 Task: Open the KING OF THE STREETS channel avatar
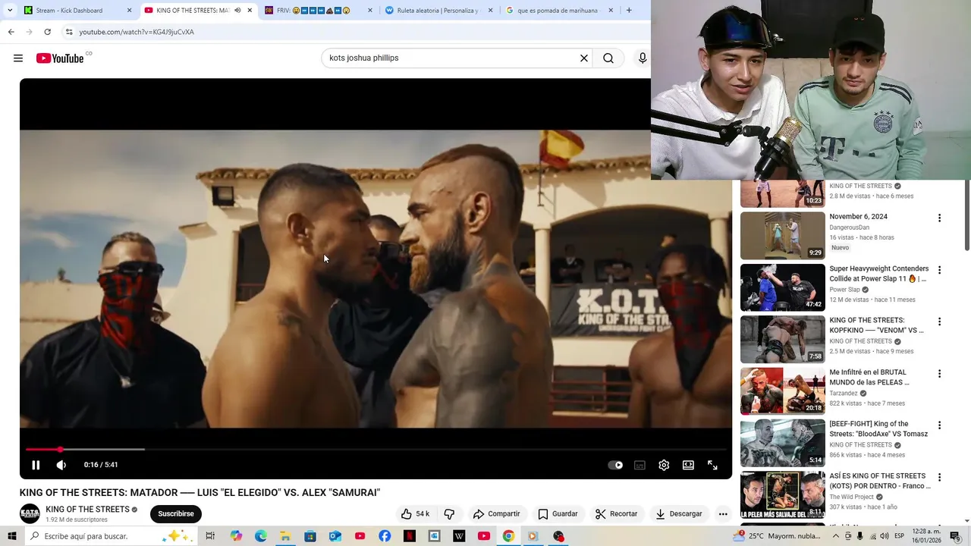point(30,514)
